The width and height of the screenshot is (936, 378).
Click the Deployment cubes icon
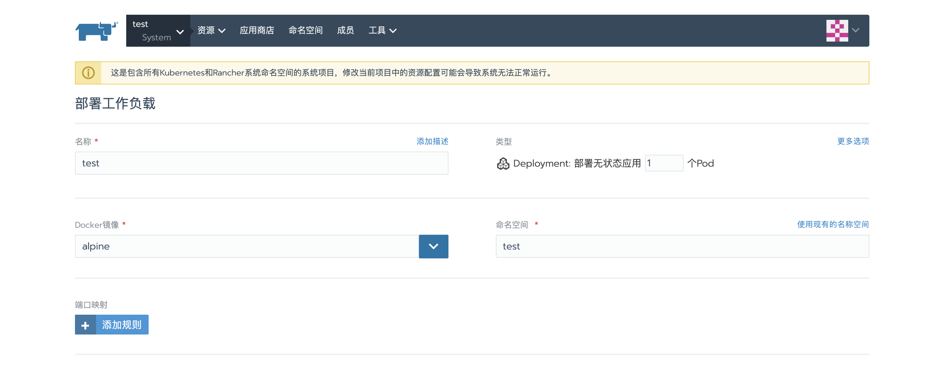pyautogui.click(x=503, y=164)
